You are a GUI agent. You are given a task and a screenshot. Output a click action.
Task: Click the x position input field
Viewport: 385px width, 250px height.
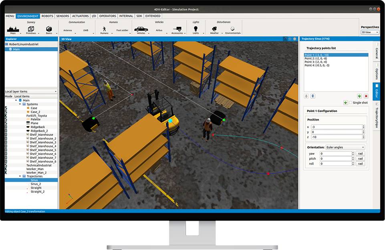click(336, 127)
